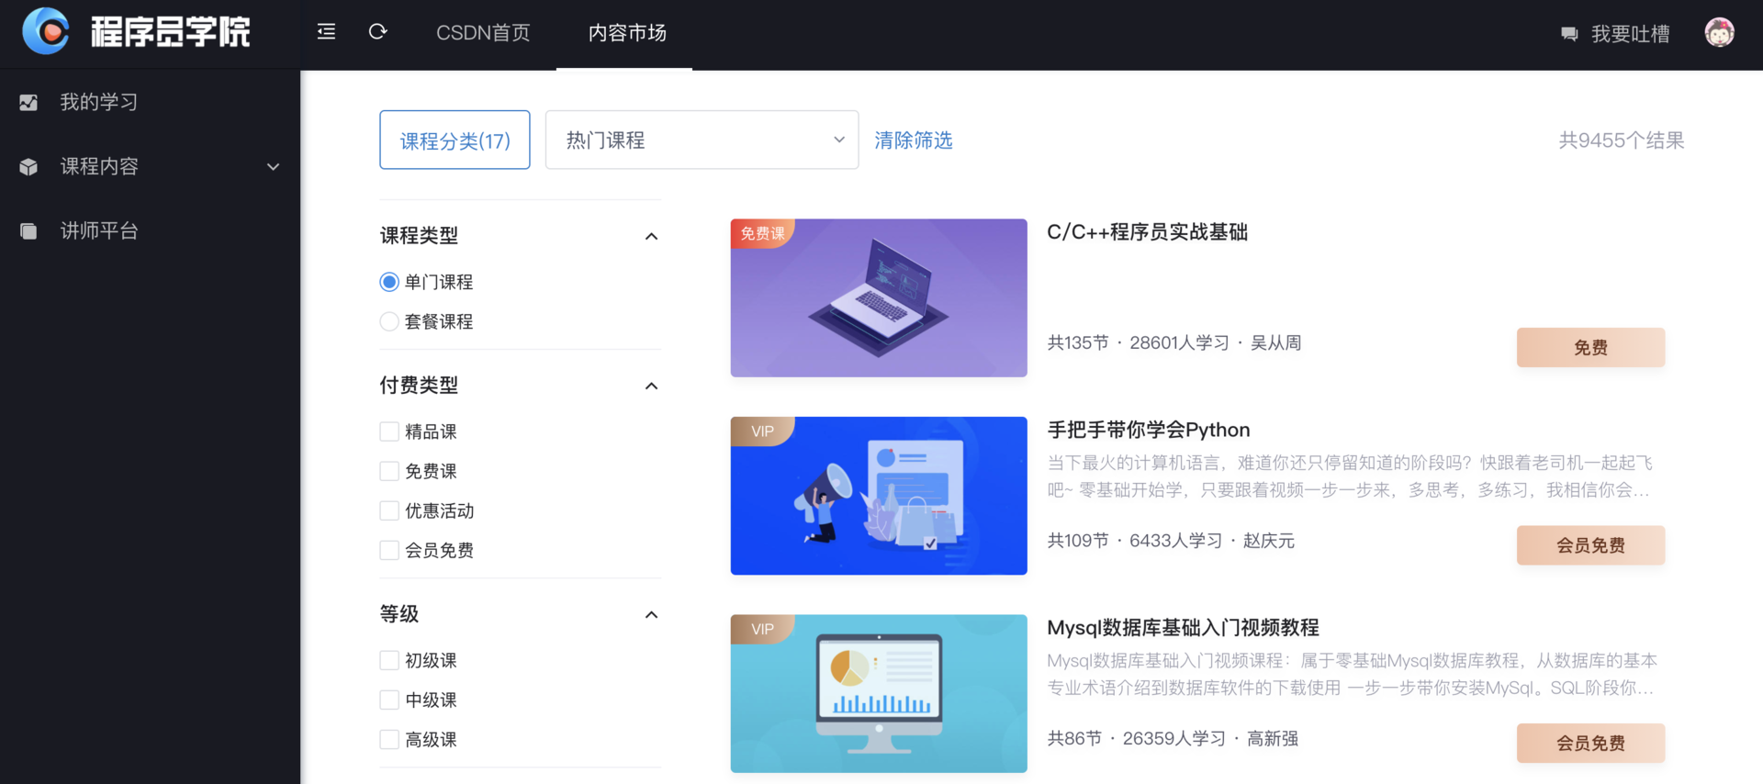
Task: Expand the 课程内容 sidebar arrow
Action: 273,167
